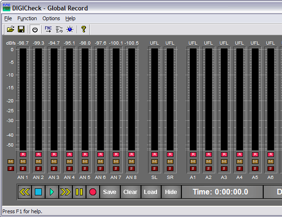The height and width of the screenshot is (217, 282).
Task: Mute channel AN 2
Action: [x=39, y=162]
